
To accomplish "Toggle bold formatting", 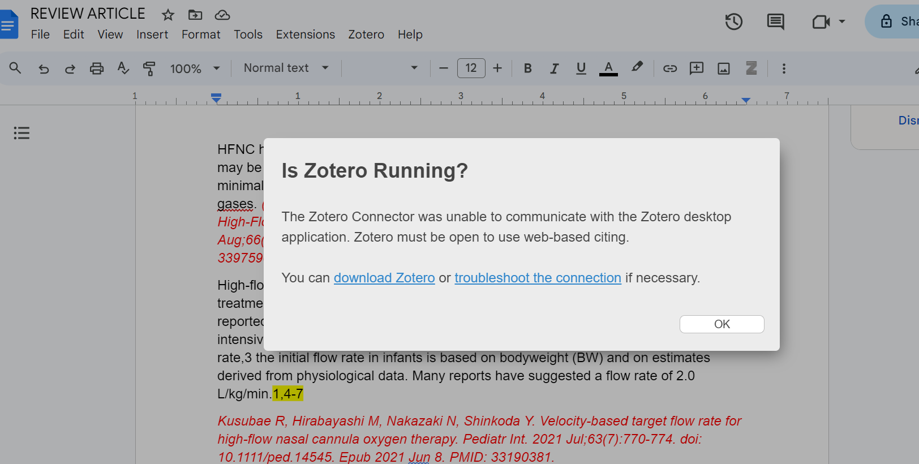I will 527,68.
